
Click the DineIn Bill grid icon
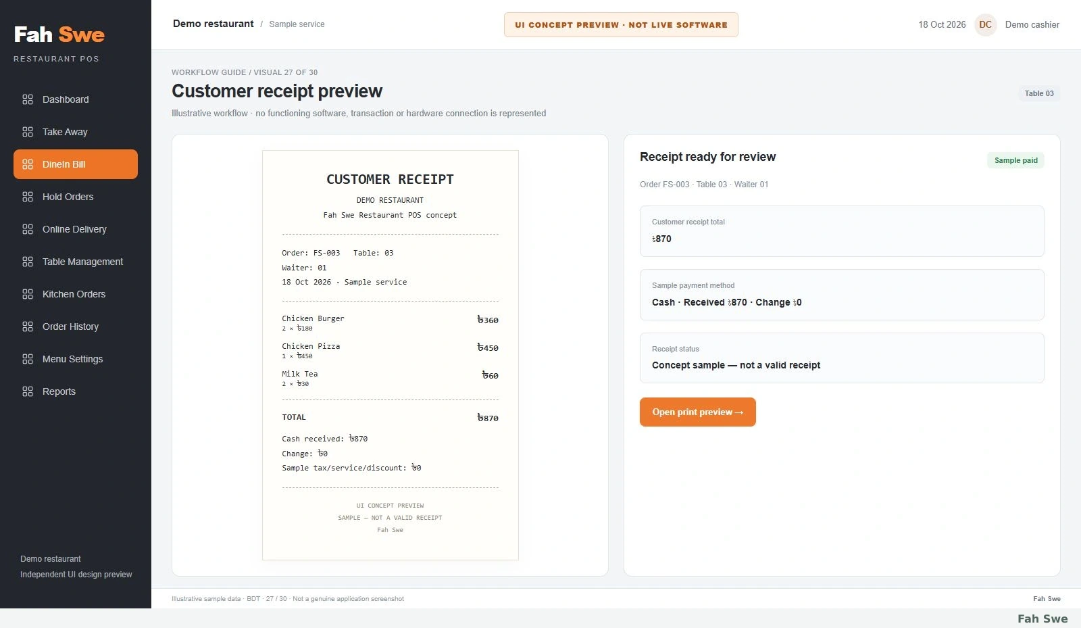tap(28, 164)
